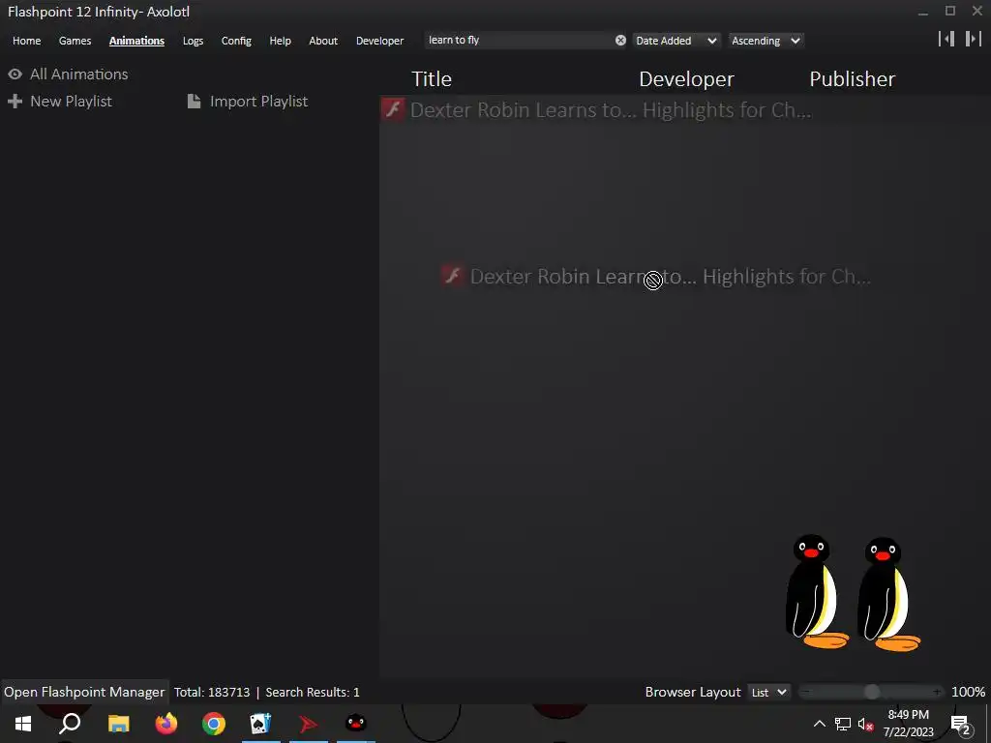Click the Pingu penguin taskbar icon
The height and width of the screenshot is (743, 991).
tap(356, 724)
